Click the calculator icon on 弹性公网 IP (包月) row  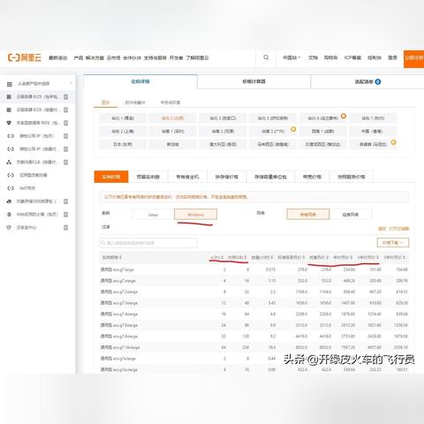coord(65,136)
